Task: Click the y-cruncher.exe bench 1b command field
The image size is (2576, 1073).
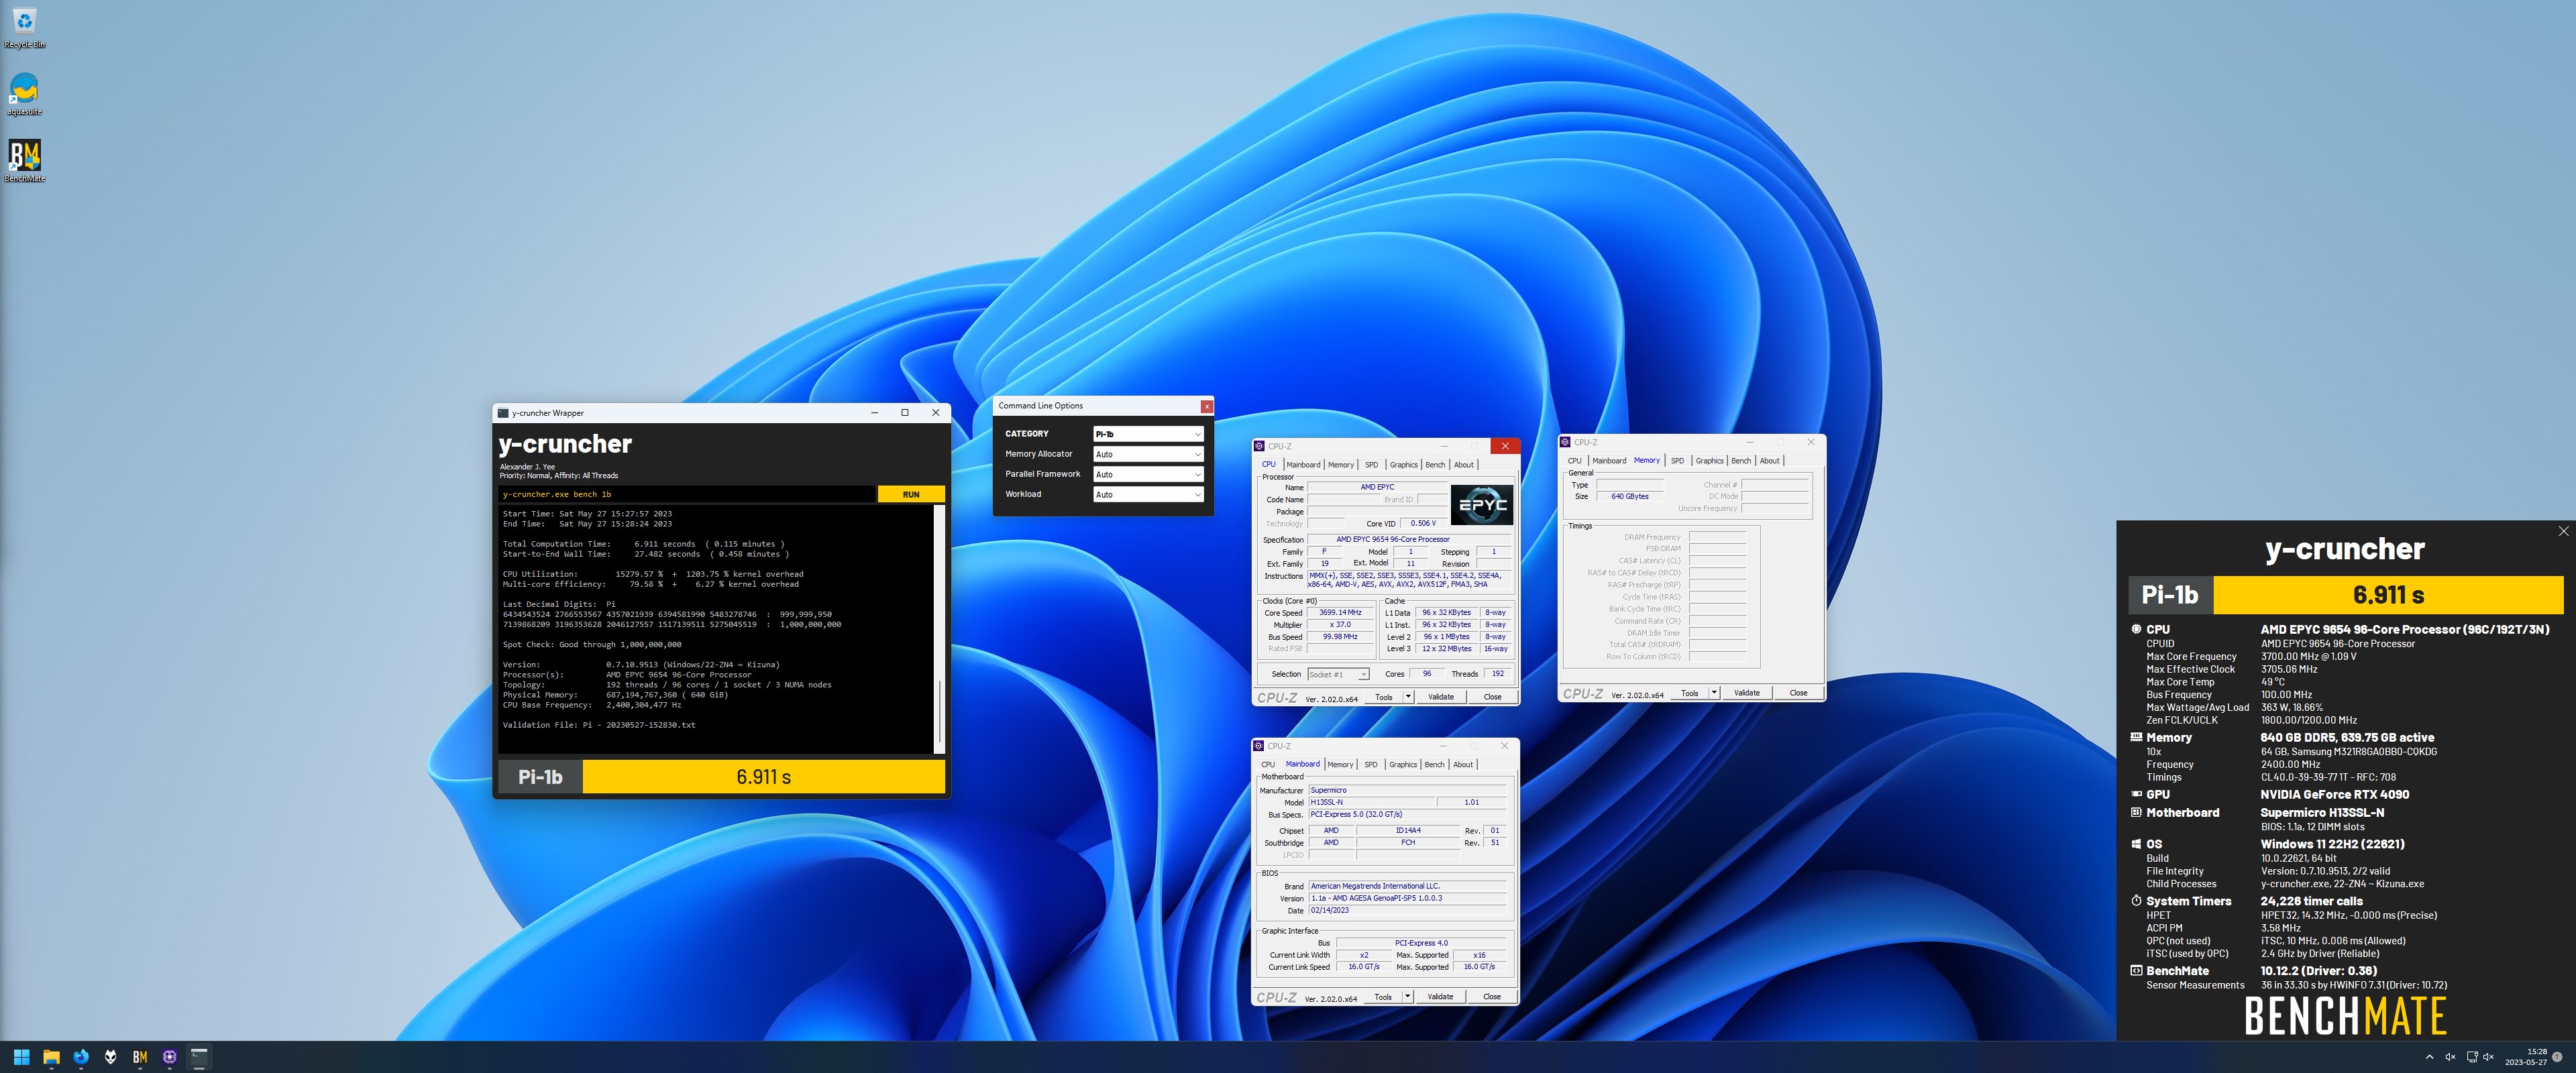Action: point(687,494)
